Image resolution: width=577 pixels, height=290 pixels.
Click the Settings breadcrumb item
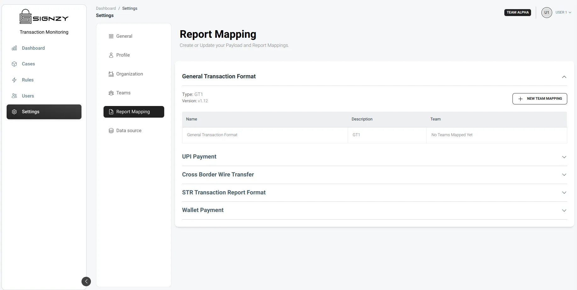130,8
